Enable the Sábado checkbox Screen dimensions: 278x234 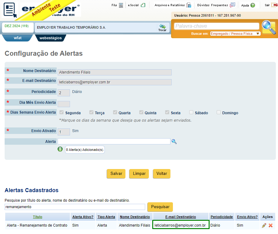click(x=191, y=112)
